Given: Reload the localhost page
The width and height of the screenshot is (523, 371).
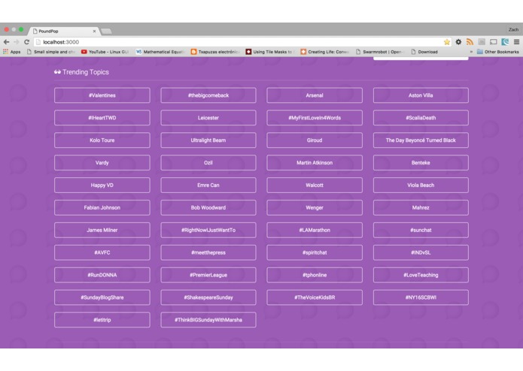Looking at the screenshot, I should click(26, 42).
